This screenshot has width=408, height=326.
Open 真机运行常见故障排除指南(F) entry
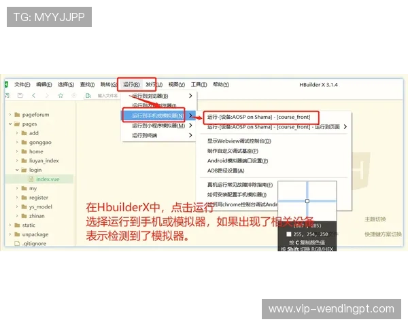point(240,185)
